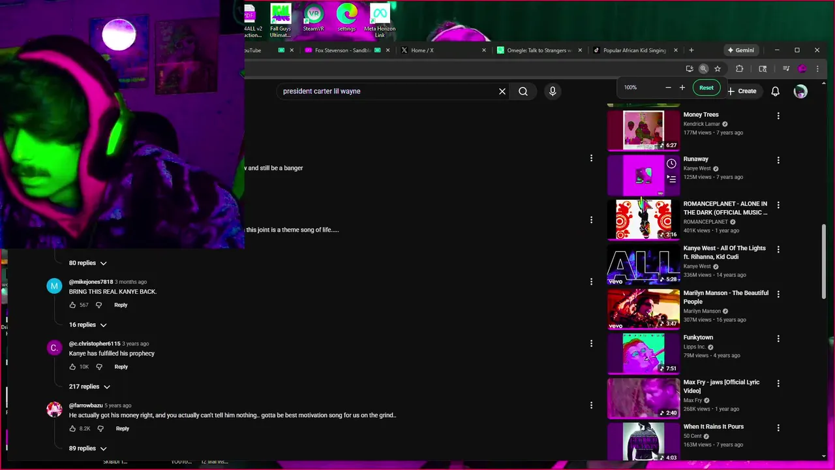Expand the 16 replies thread

coord(87,325)
